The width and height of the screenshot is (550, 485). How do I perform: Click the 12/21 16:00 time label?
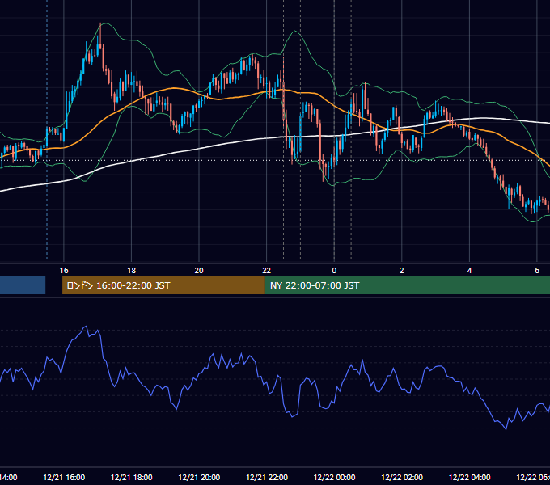coord(64,477)
